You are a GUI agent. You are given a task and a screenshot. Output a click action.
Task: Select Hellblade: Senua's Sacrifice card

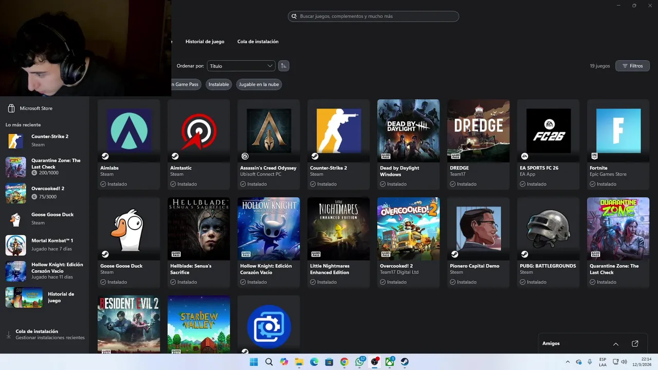[x=198, y=242]
